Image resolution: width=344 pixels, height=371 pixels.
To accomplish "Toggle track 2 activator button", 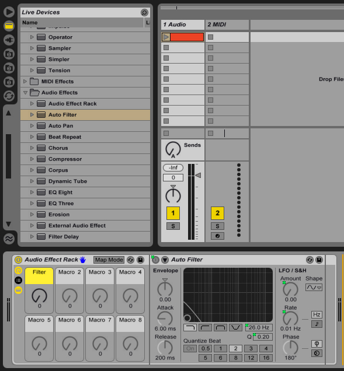I will [x=217, y=213].
